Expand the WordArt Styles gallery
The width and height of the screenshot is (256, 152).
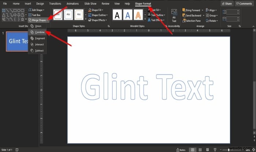pos(145,19)
